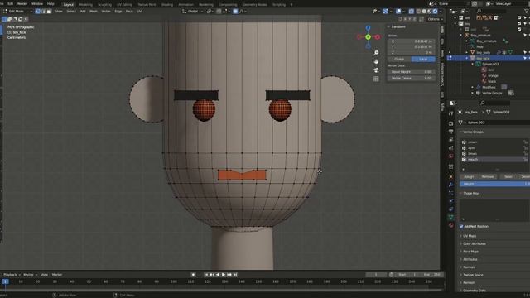Screen dimensions: 530x298
Task: Expand the Color Attributes panel
Action: point(474,243)
